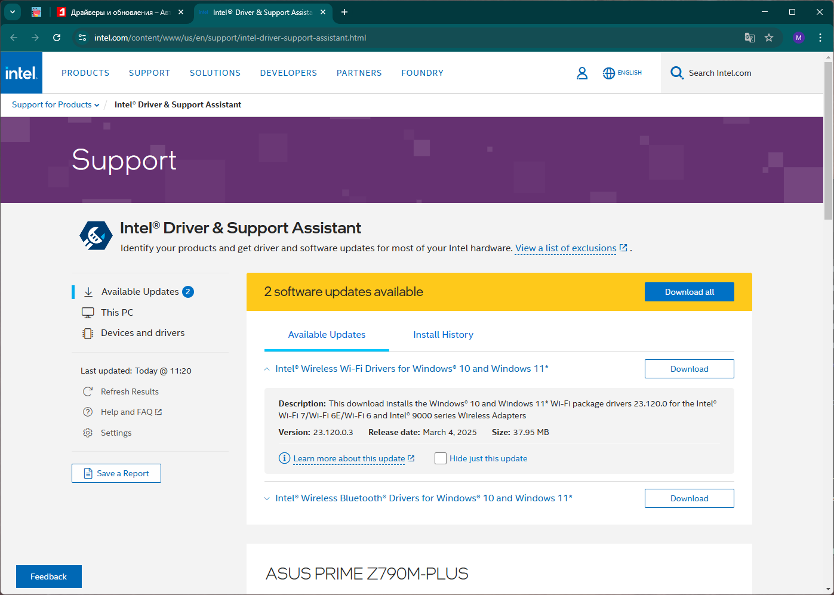834x595 pixels.
Task: Click the Download all button
Action: [x=690, y=292]
